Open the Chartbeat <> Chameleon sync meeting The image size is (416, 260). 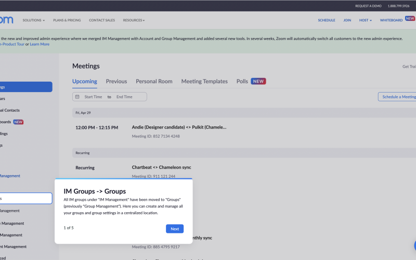click(161, 167)
